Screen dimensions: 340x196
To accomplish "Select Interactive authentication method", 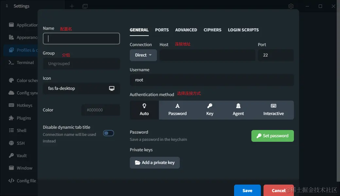I will click(x=273, y=110).
